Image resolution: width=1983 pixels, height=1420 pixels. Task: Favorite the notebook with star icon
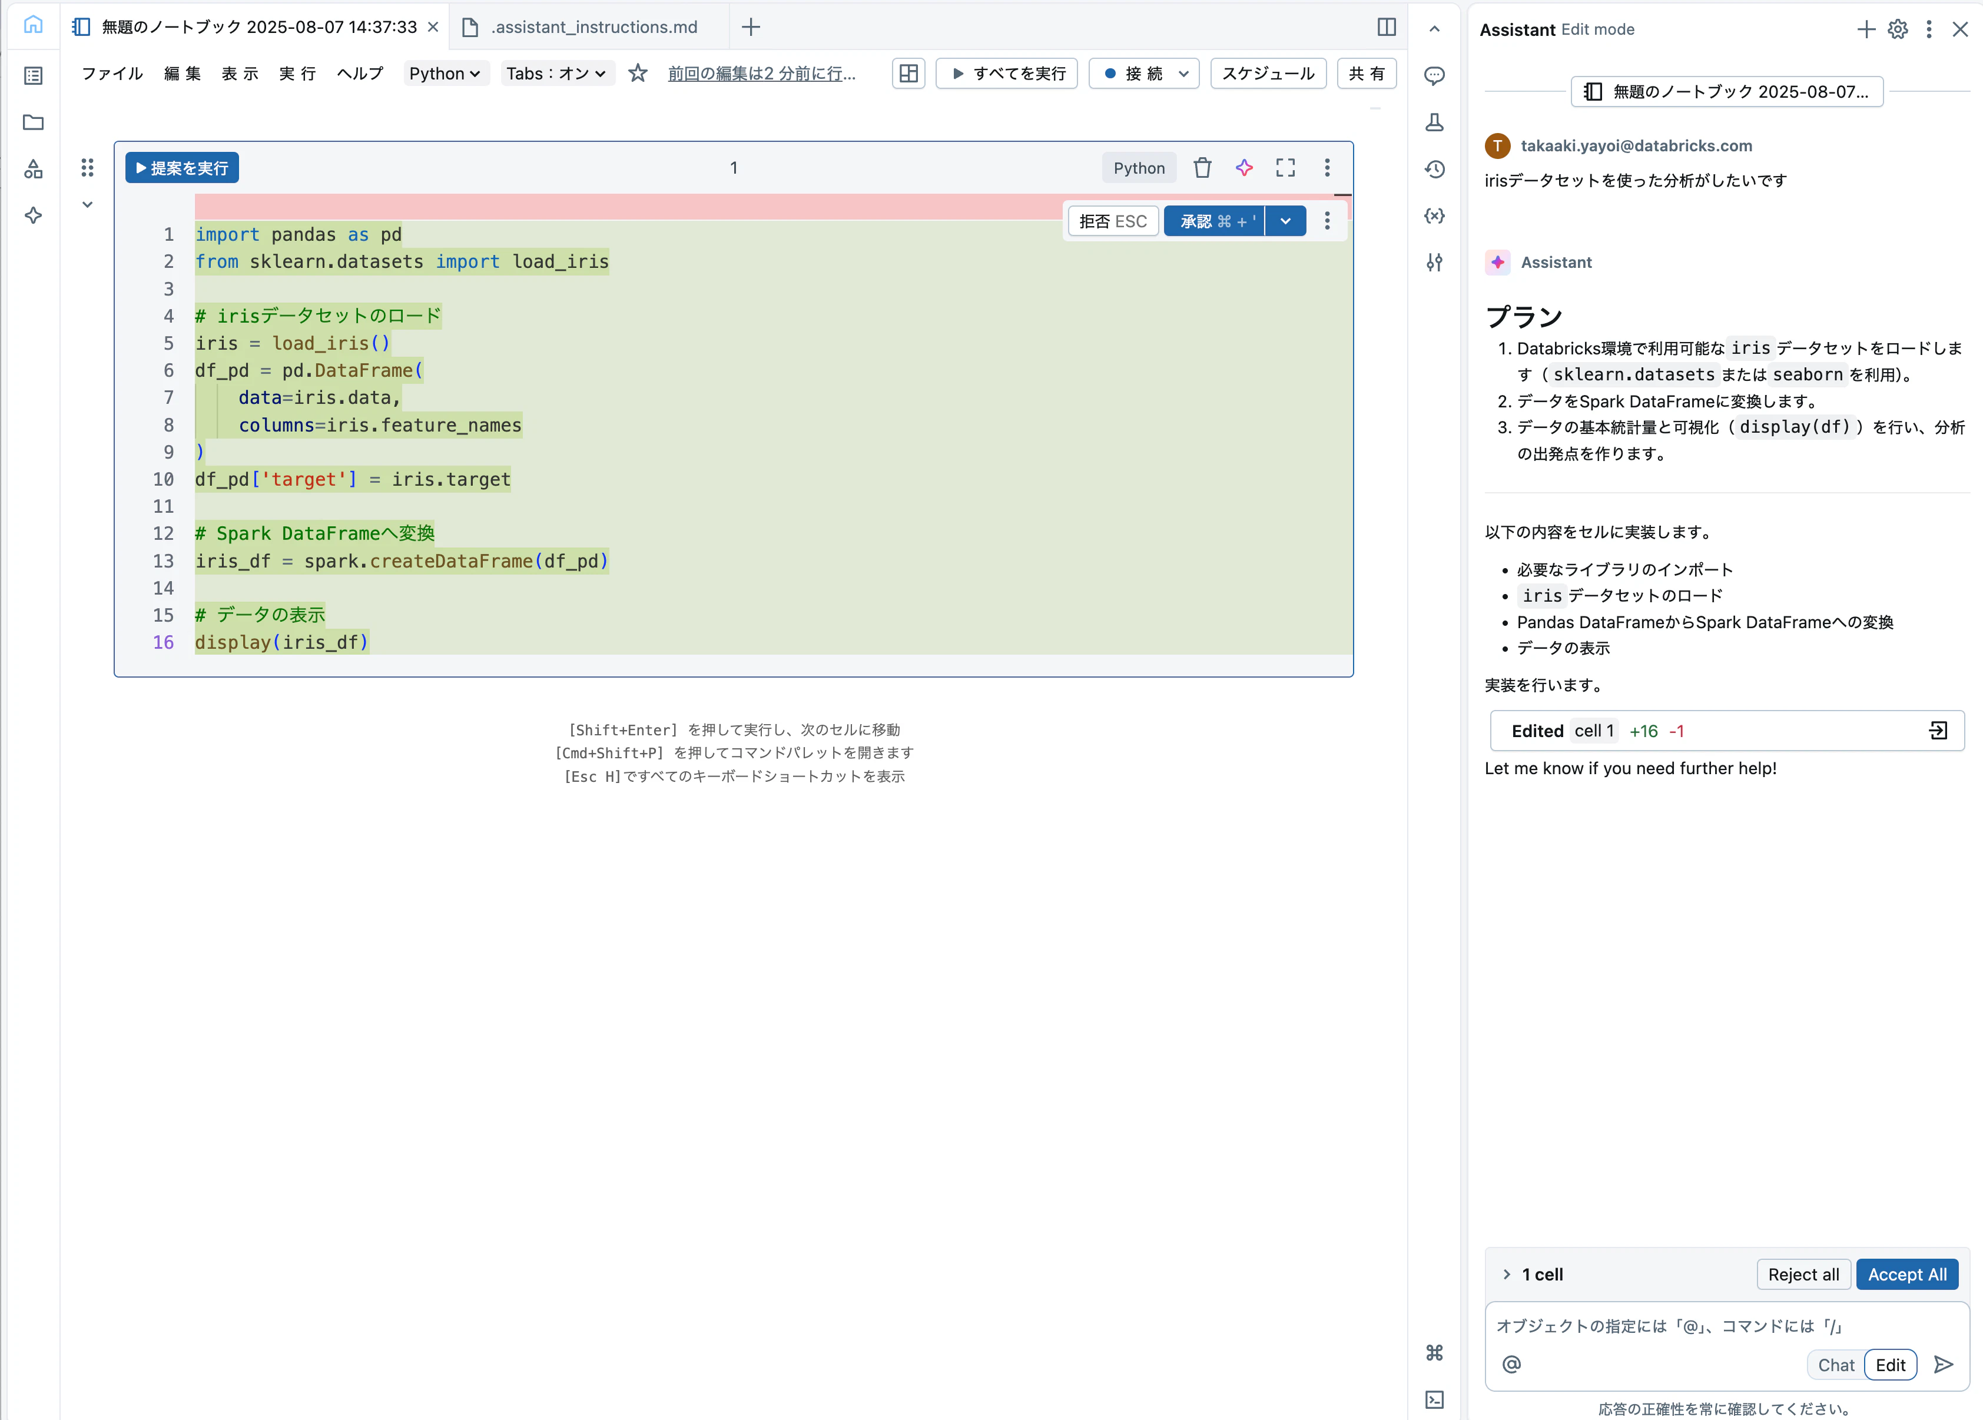click(638, 74)
